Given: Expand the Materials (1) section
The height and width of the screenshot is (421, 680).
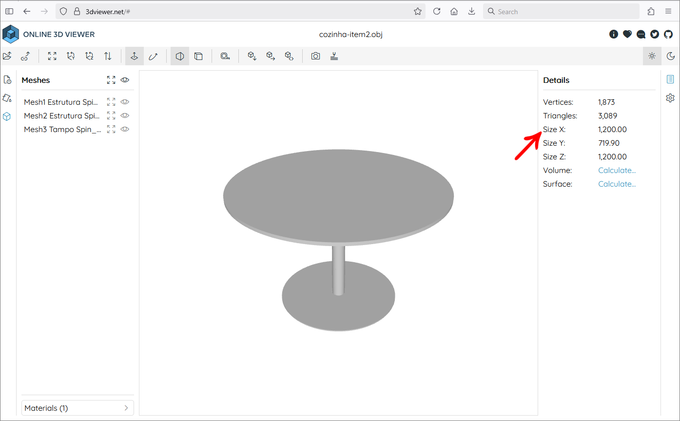Looking at the screenshot, I should [78, 408].
